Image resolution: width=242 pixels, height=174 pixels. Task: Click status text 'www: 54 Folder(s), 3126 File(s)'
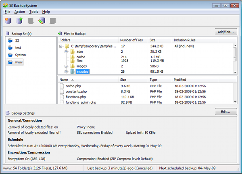click(27, 168)
